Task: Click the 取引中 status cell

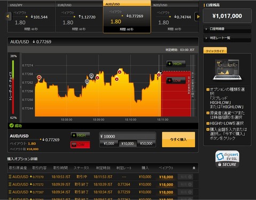Action: [82, 177]
